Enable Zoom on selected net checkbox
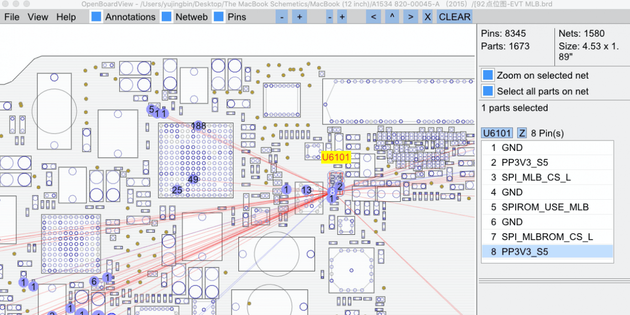The width and height of the screenshot is (630, 315). pos(488,75)
